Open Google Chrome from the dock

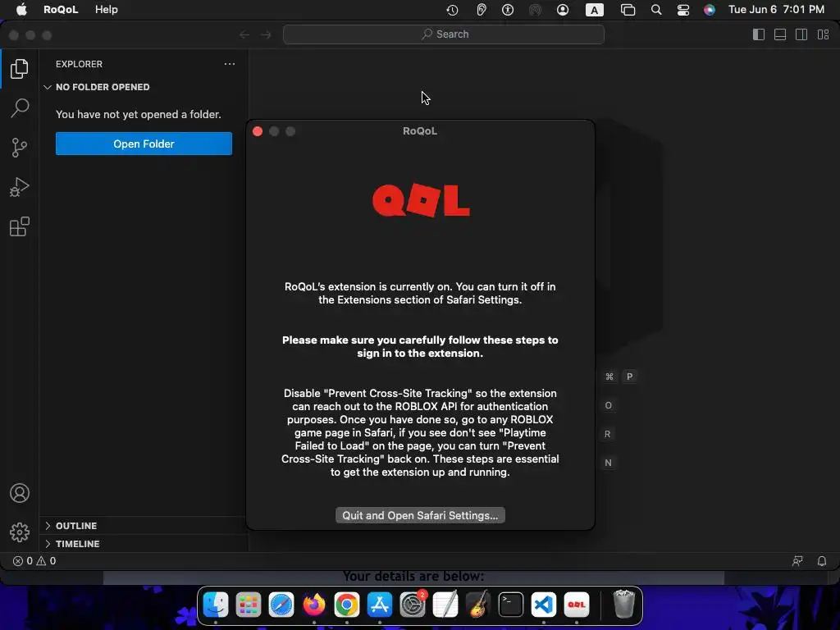point(347,605)
